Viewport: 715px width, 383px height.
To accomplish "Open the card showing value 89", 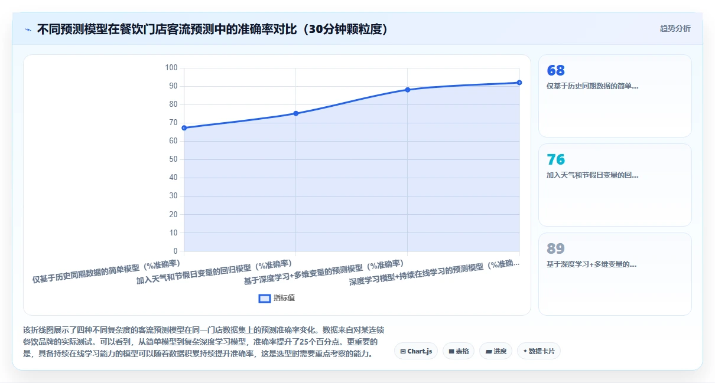I will (615, 274).
